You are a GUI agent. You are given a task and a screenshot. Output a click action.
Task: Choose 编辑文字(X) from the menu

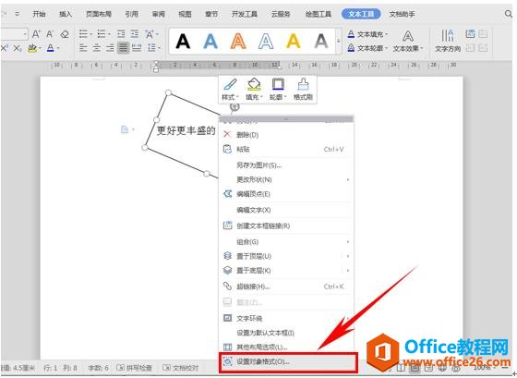click(286, 210)
